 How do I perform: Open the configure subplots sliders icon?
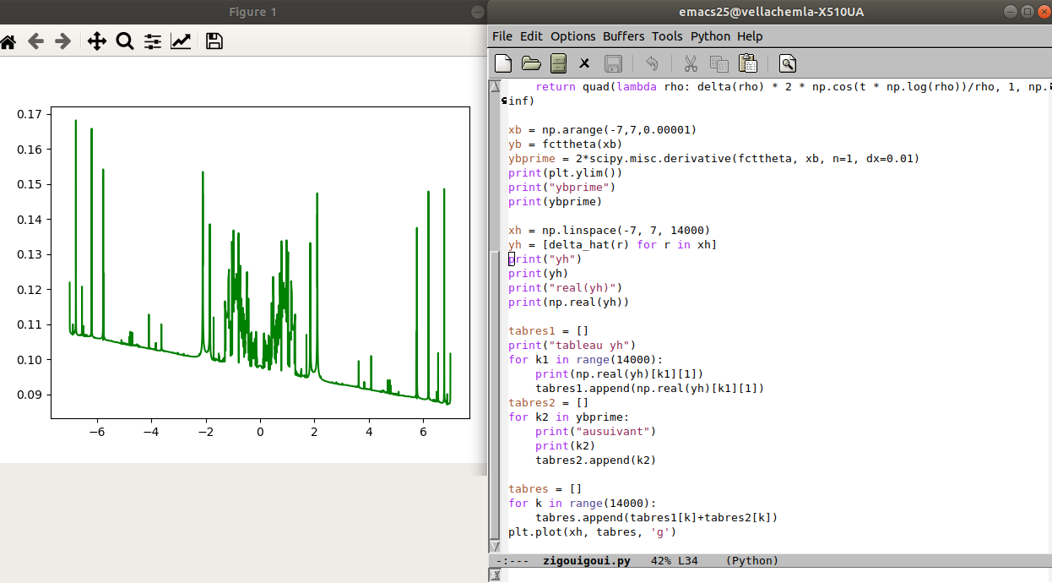tap(153, 41)
